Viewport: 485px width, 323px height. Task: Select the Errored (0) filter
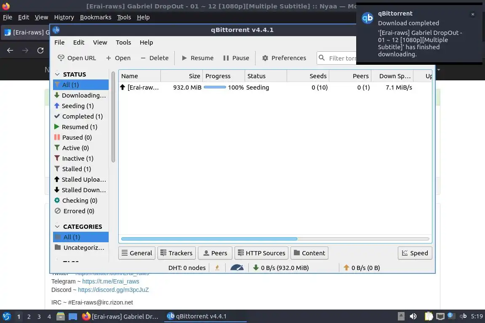[81, 211]
